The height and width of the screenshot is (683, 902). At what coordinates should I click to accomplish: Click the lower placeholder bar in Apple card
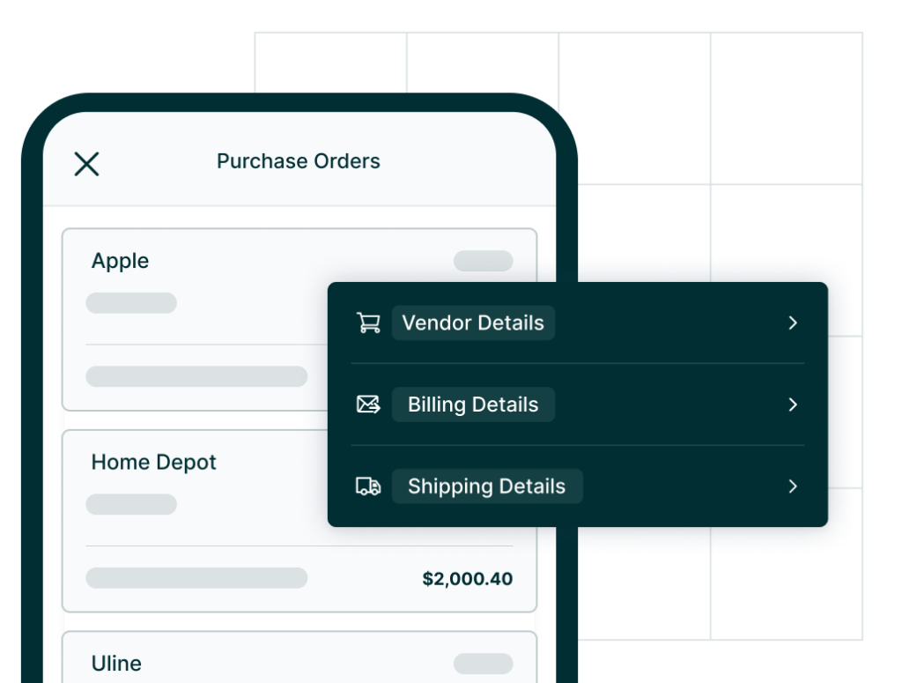tap(196, 375)
